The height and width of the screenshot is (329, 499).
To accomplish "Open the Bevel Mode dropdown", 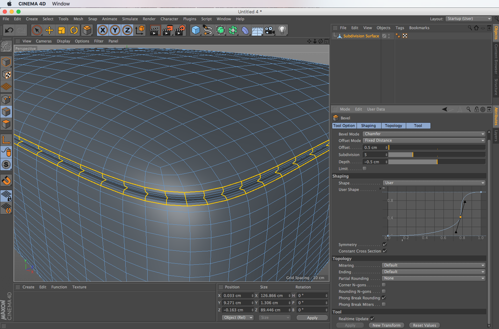I will [x=424, y=134].
